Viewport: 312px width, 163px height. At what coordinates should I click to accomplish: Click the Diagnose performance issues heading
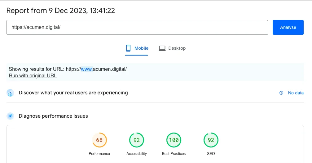coord(53,116)
